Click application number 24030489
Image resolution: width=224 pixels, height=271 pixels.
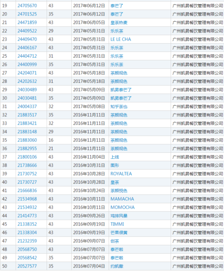(x=27, y=90)
